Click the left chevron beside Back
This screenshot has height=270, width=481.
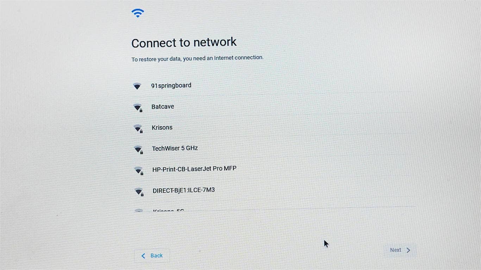click(143, 256)
